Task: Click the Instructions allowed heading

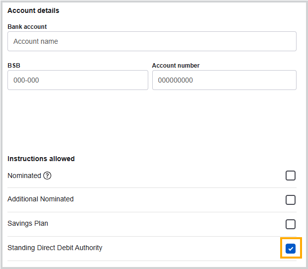Action: 41,159
